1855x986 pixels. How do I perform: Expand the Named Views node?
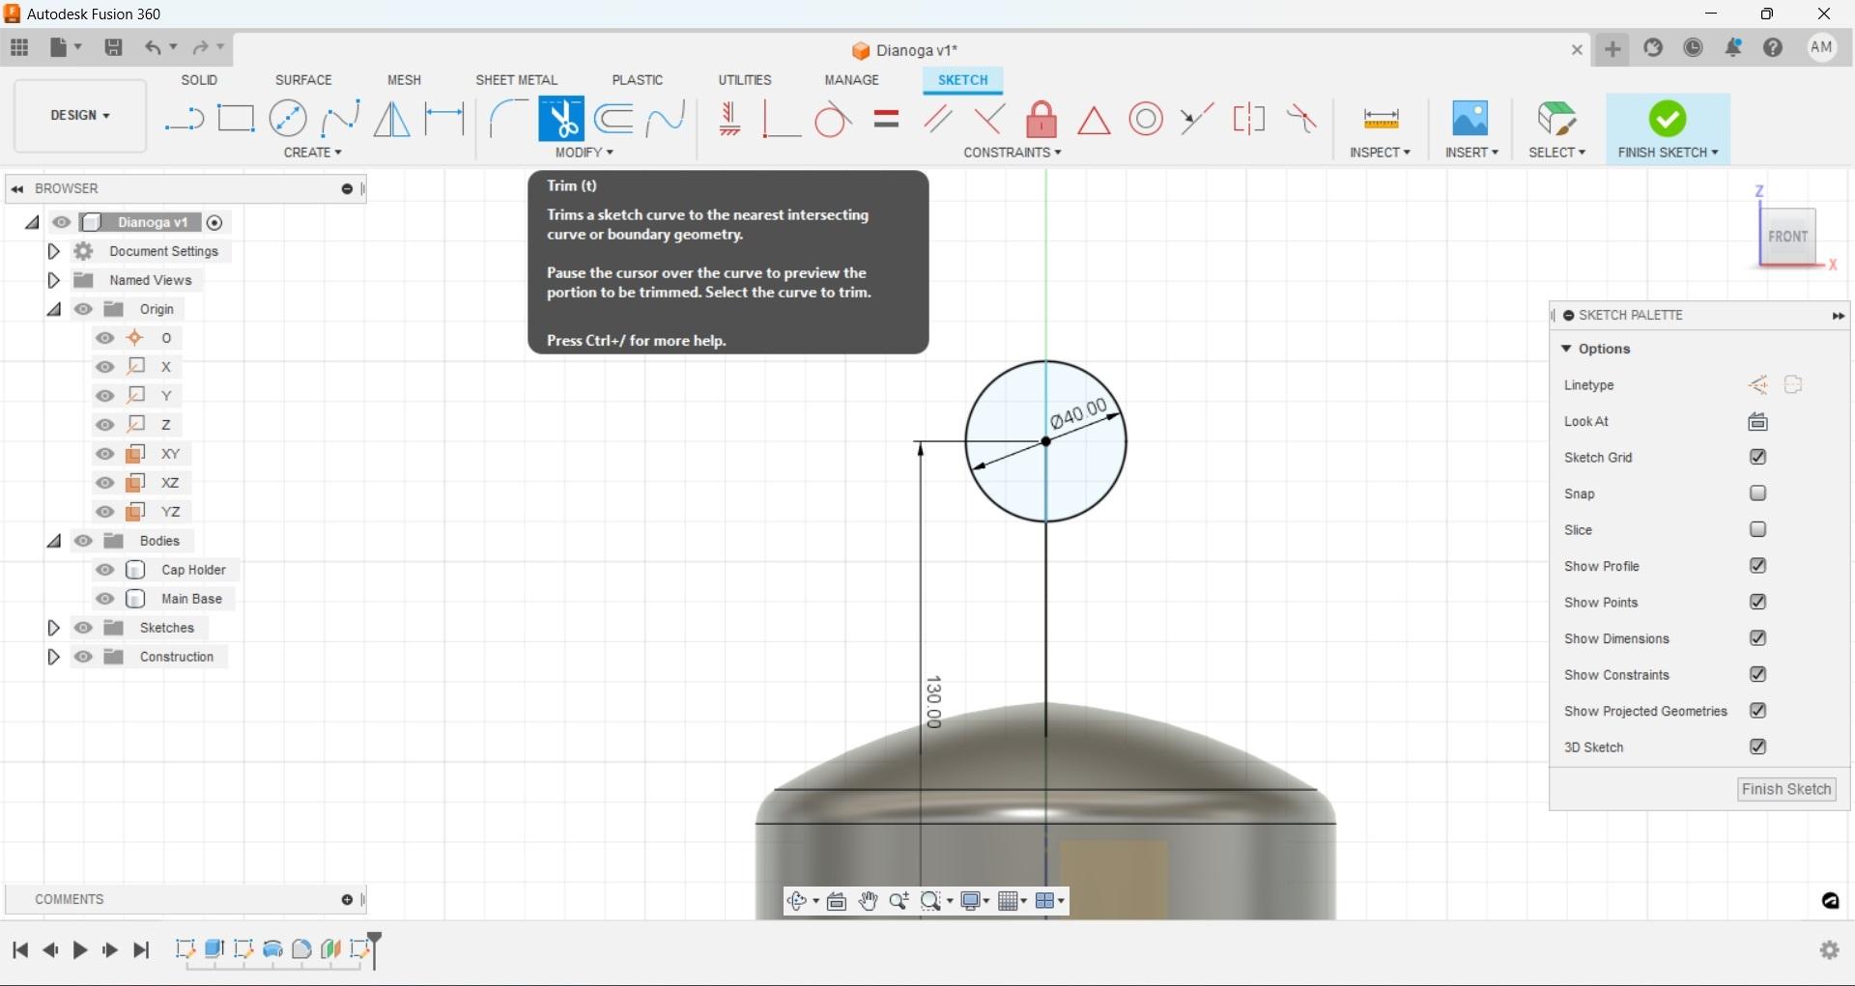(54, 280)
